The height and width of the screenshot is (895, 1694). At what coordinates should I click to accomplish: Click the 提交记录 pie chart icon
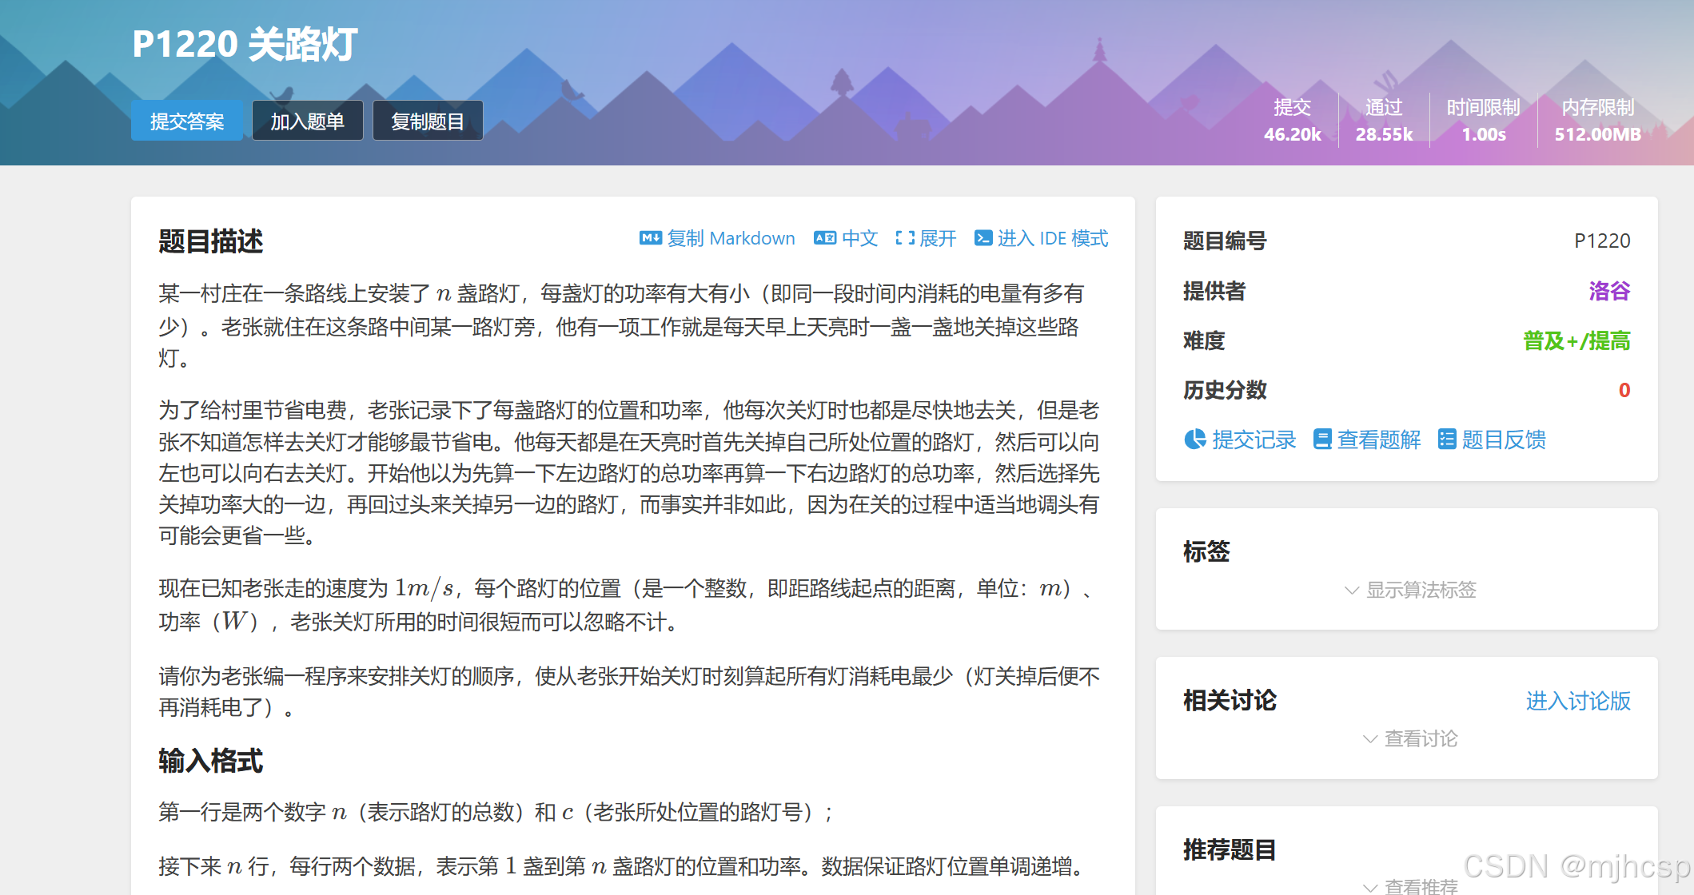click(1195, 440)
